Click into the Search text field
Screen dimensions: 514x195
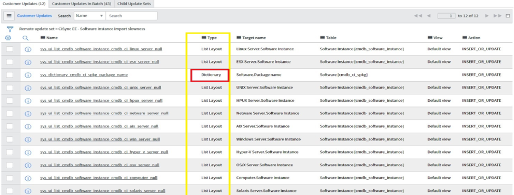[x=131, y=16]
